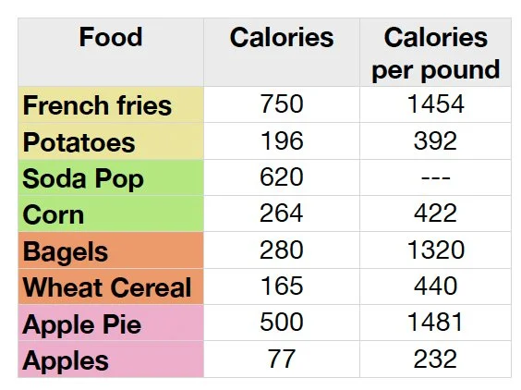Viewport: 521px width, 390px height.
Task: Select the green Soda Pop cell
Action: pyautogui.click(x=111, y=177)
